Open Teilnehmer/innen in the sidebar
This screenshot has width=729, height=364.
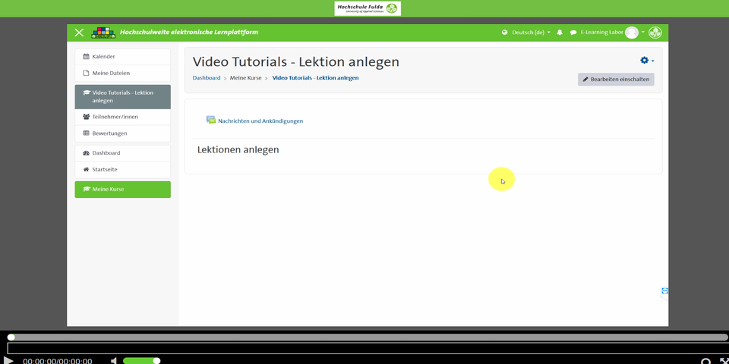tap(123, 117)
